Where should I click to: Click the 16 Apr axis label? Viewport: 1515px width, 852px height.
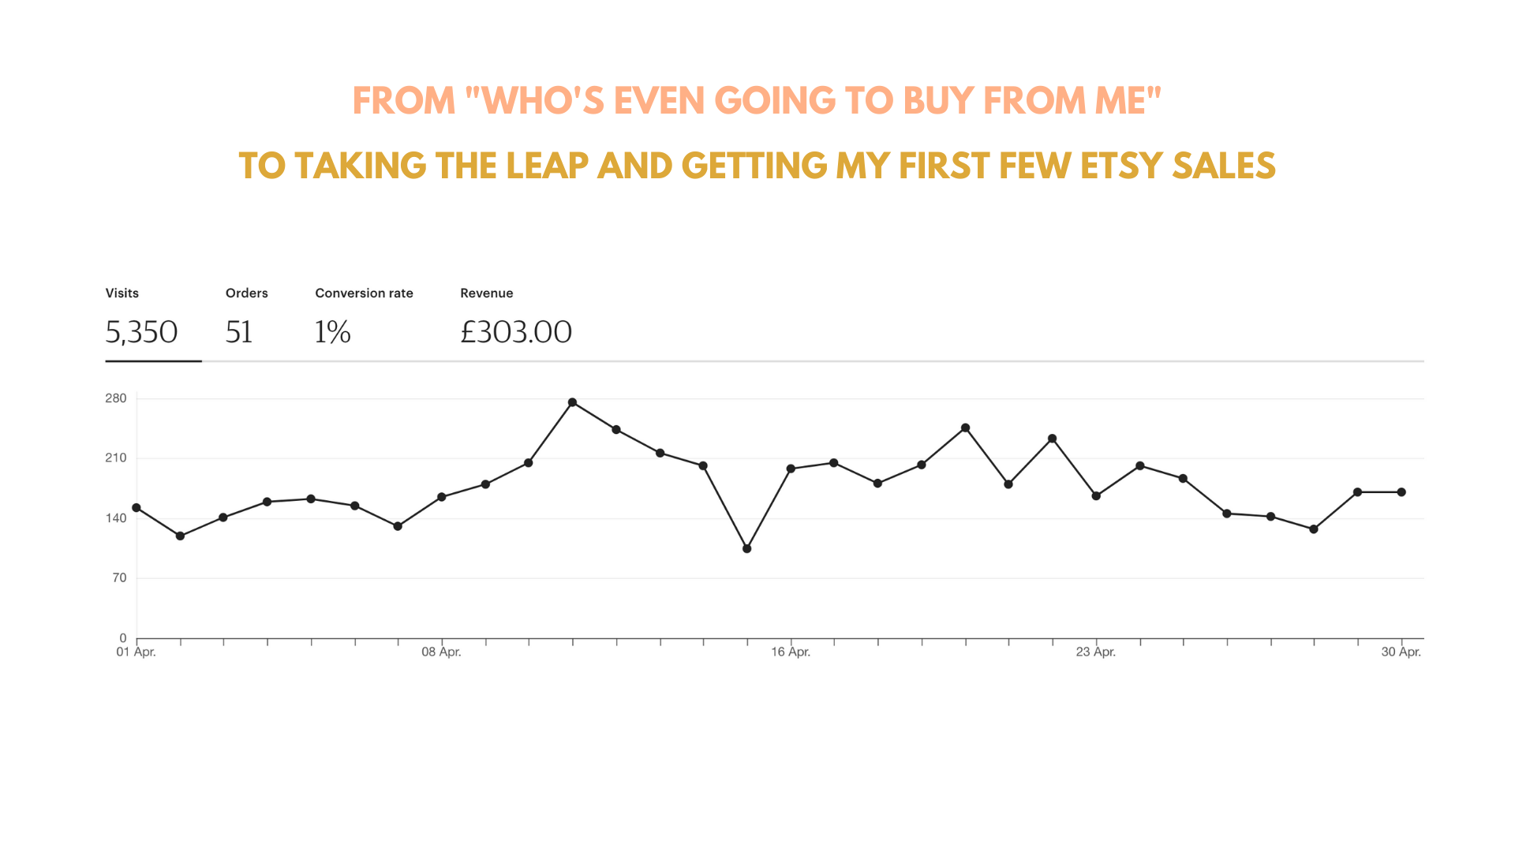point(791,652)
